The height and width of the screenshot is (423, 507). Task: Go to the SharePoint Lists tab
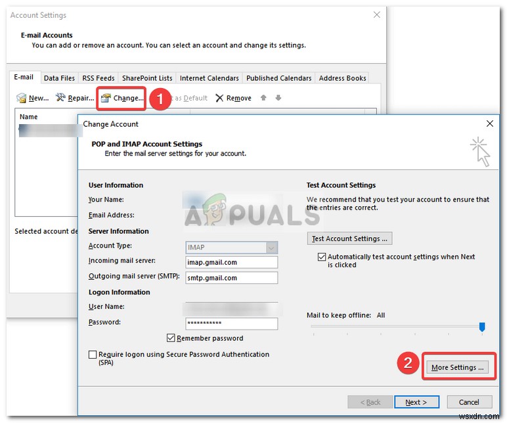tap(147, 78)
